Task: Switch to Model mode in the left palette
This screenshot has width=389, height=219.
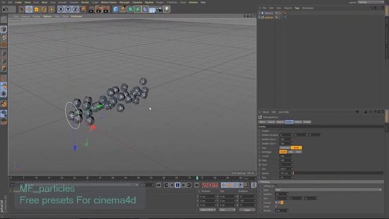Action: [x=4, y=29]
